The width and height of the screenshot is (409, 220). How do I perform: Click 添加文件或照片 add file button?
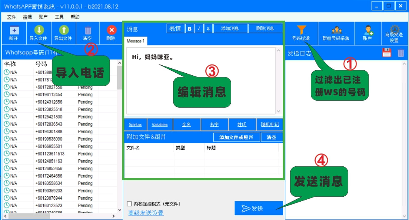pyautogui.click(x=236, y=137)
